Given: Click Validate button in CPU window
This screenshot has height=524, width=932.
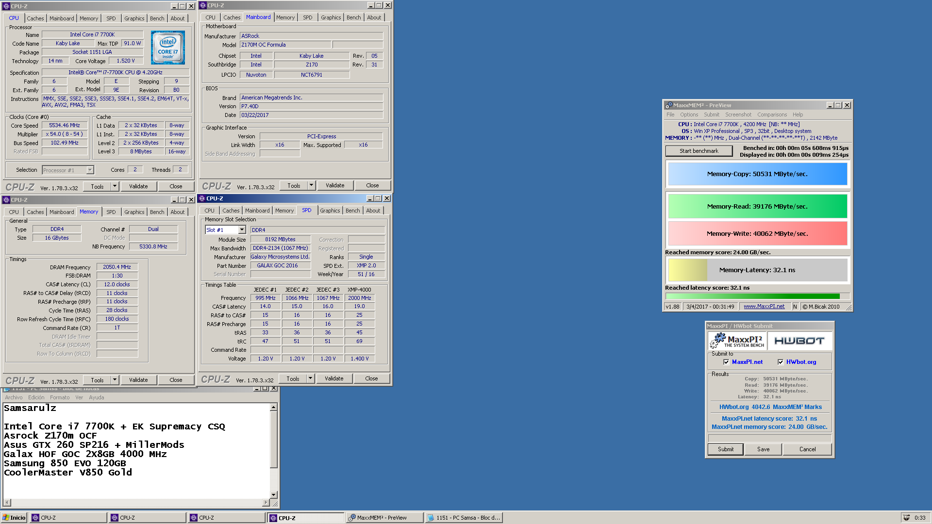Looking at the screenshot, I should coord(138,186).
